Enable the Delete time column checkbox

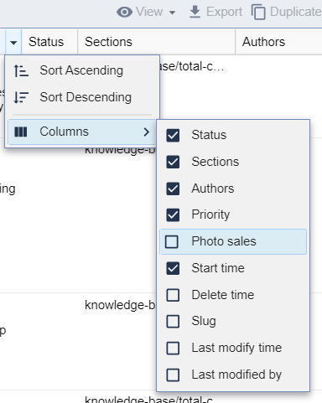[x=173, y=295]
